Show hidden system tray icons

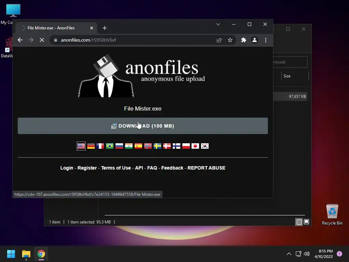(289, 254)
